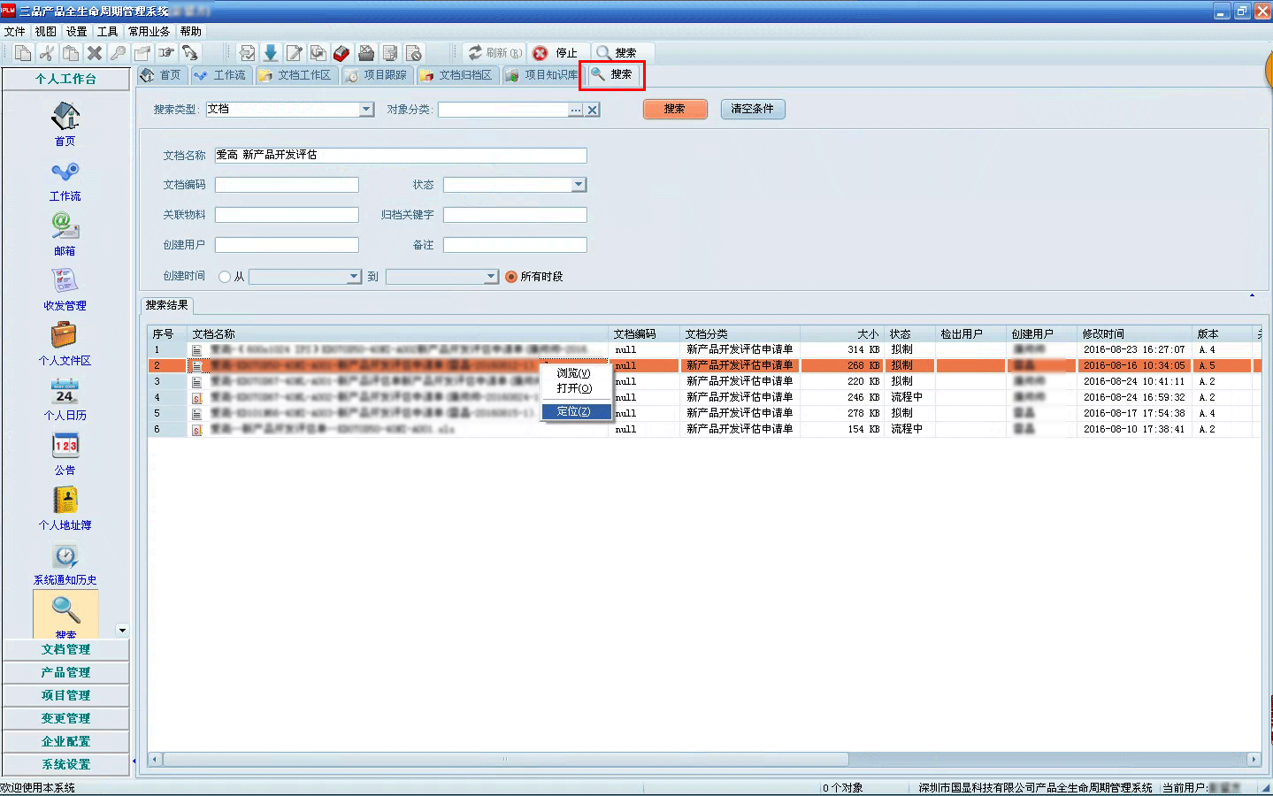Viewport: 1273px width, 796px height.
Task: Open the 创建时间 start date dropdown
Action: click(354, 277)
